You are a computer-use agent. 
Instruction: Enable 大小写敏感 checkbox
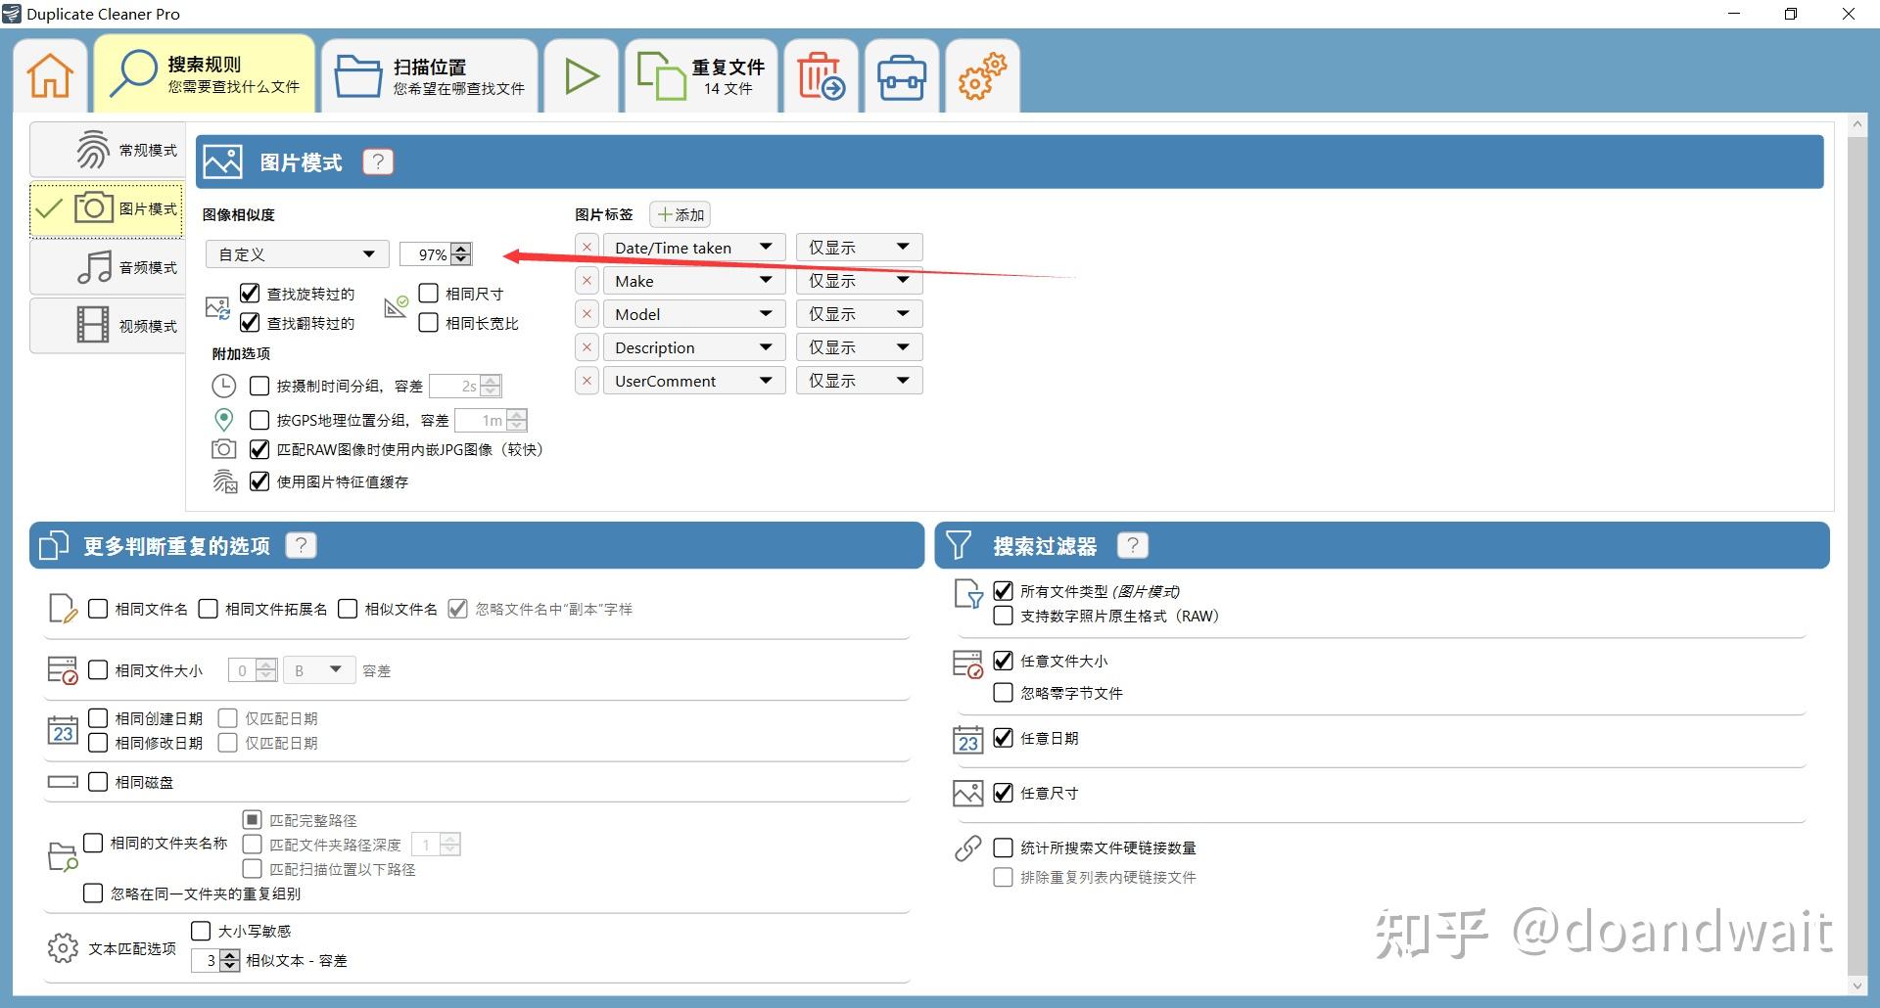point(201,930)
